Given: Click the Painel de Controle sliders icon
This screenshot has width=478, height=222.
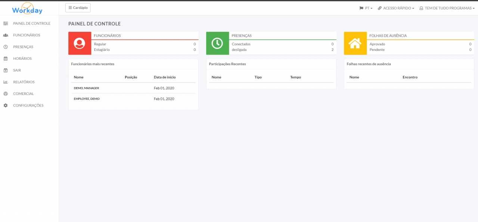Looking at the screenshot, I should (x=6, y=24).
